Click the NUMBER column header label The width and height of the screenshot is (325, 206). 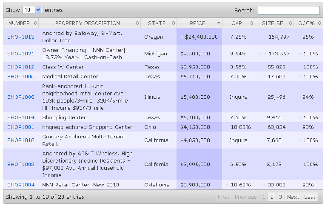[19, 23]
